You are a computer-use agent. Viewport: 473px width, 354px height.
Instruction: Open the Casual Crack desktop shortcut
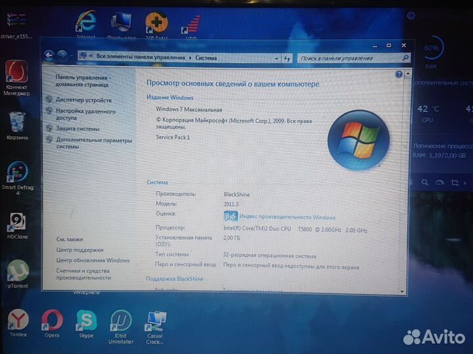tap(155, 328)
